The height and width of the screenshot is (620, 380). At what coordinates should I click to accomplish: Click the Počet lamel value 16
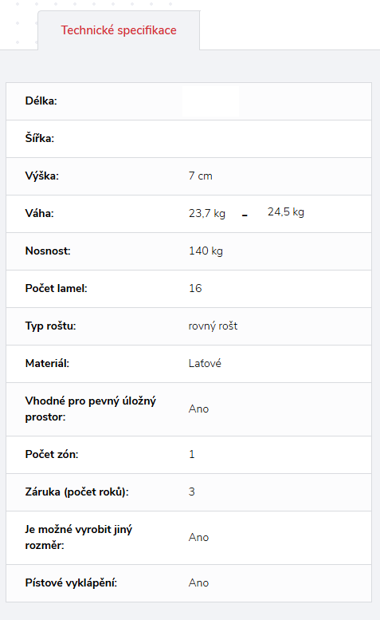pos(195,288)
